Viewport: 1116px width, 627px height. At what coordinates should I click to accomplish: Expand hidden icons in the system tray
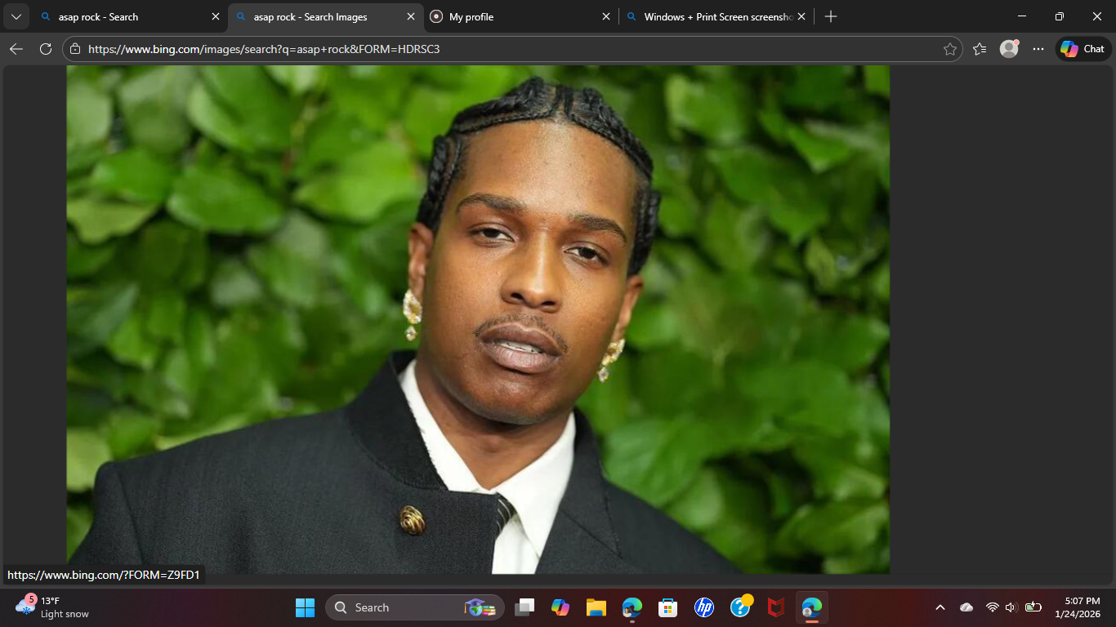coord(940,607)
